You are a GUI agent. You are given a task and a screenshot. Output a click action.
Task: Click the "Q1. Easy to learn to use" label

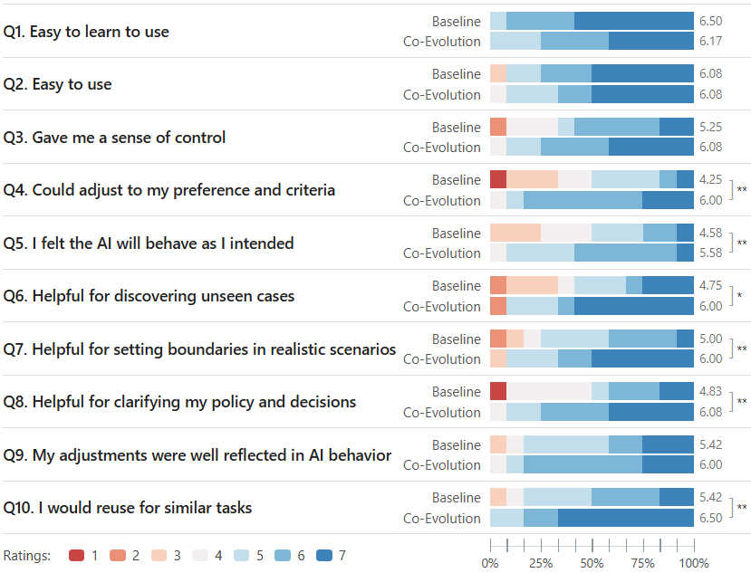tap(87, 32)
